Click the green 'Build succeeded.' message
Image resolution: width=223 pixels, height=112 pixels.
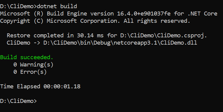27,57
